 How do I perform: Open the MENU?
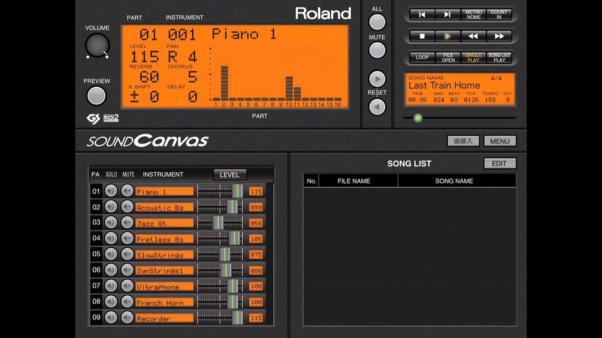tap(499, 141)
